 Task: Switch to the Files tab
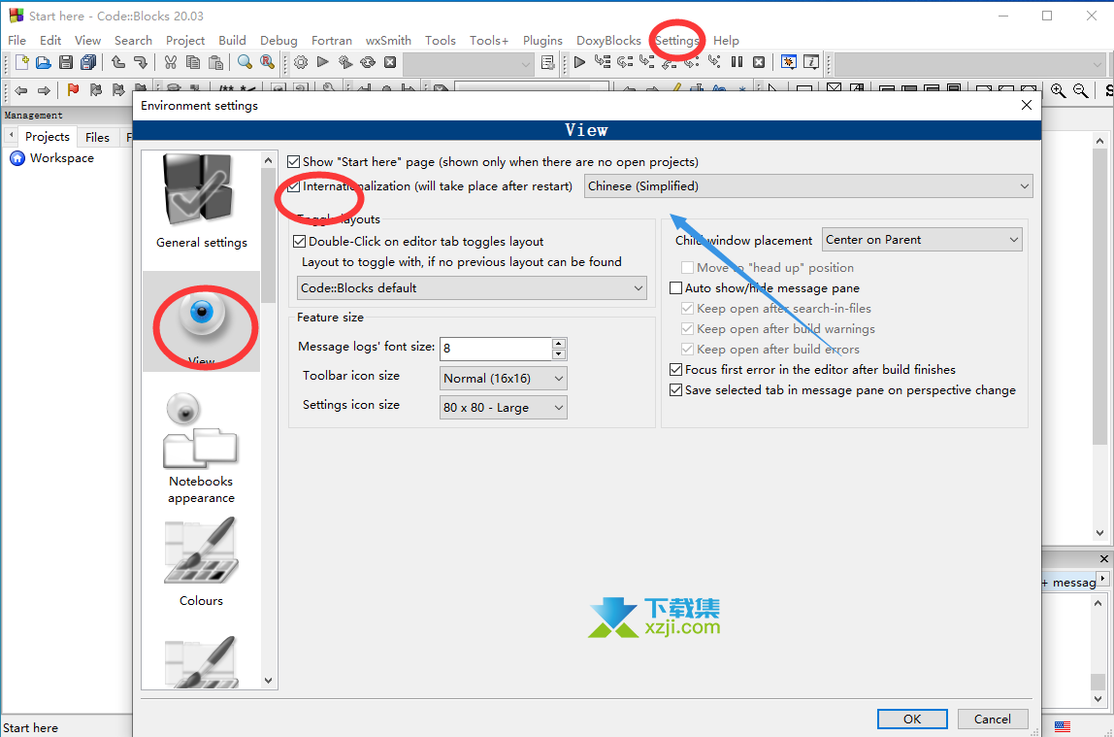[x=97, y=137]
